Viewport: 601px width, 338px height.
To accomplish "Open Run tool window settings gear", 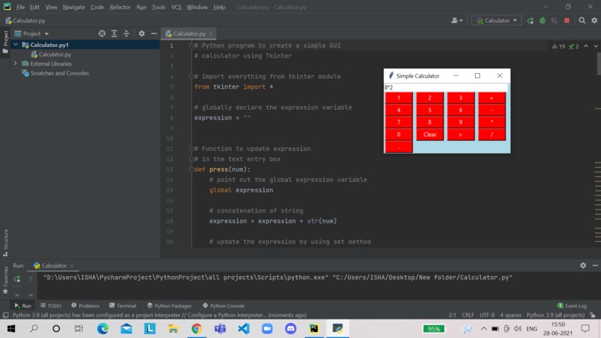I will (583, 265).
